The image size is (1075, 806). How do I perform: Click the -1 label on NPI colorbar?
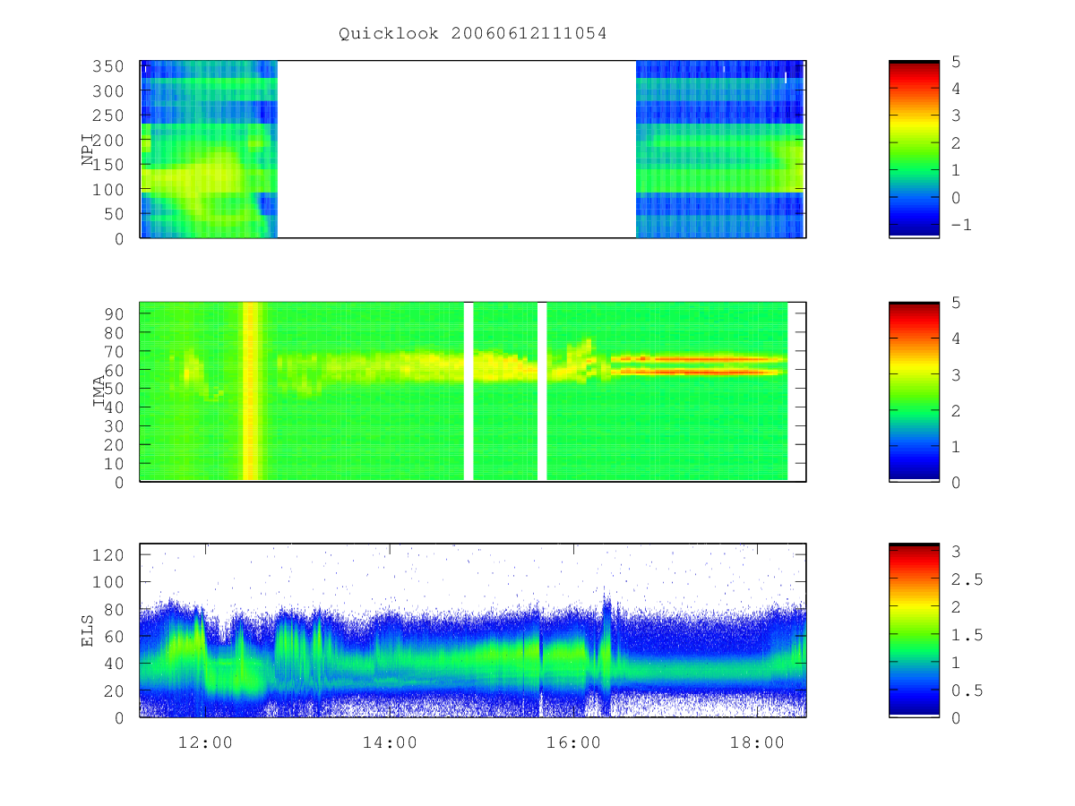point(960,226)
